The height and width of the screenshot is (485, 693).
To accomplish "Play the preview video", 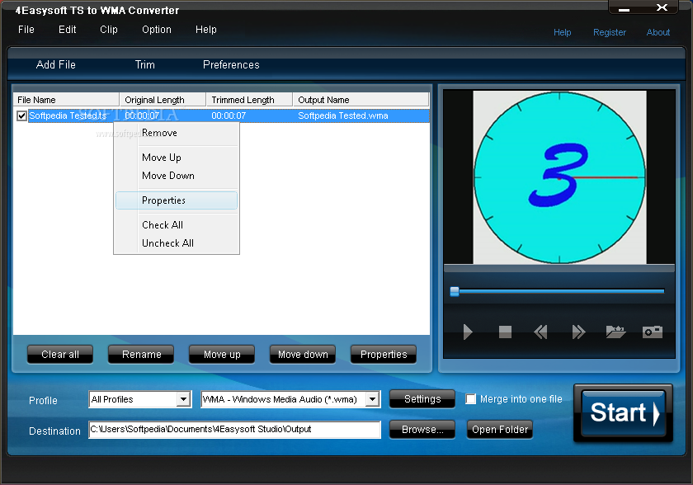I will coord(468,332).
